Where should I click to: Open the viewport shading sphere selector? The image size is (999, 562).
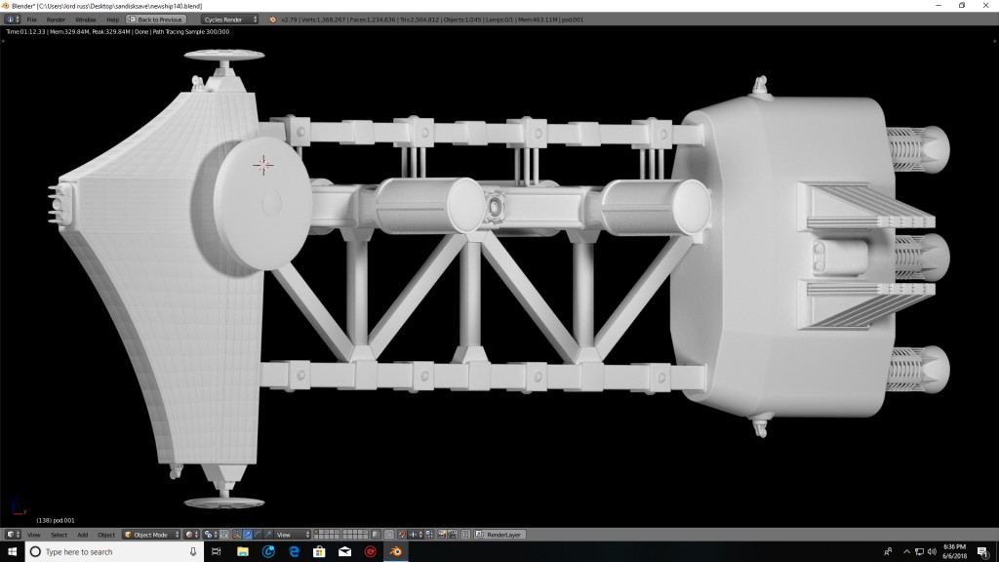pos(187,535)
